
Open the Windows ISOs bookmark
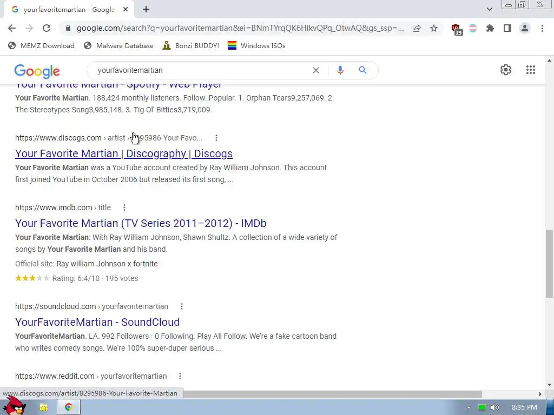pos(256,45)
